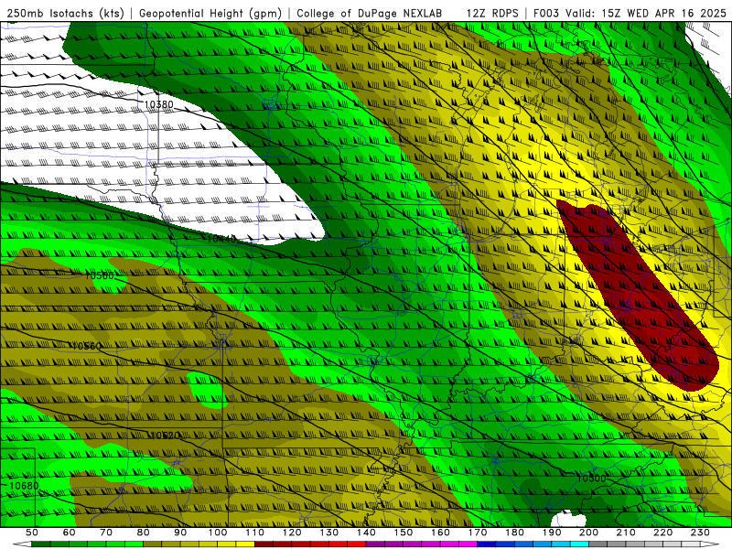Select the 'College of DuPage NEXLAB' label
This screenshot has height=549, width=732.
pos(370,13)
